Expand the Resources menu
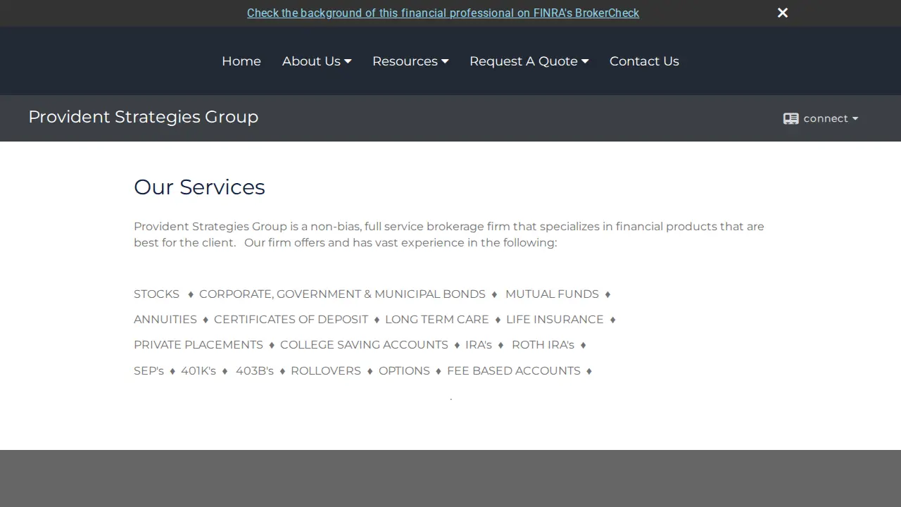 point(410,61)
